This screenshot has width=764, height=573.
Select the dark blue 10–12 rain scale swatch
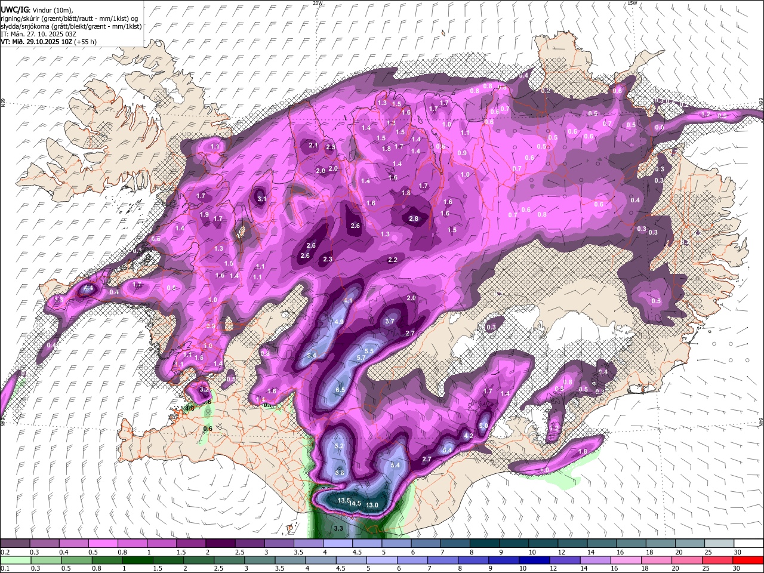pos(535,560)
